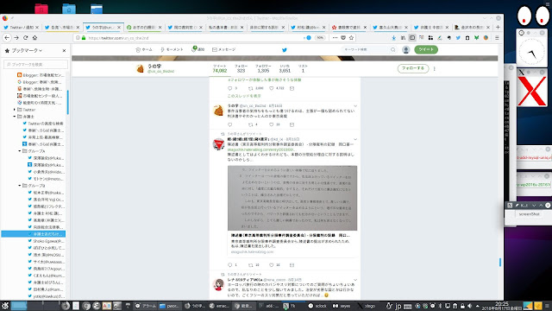The height and width of the screenshot is (311, 552).
Task: Reload the current page
Action: pyautogui.click(x=25, y=38)
